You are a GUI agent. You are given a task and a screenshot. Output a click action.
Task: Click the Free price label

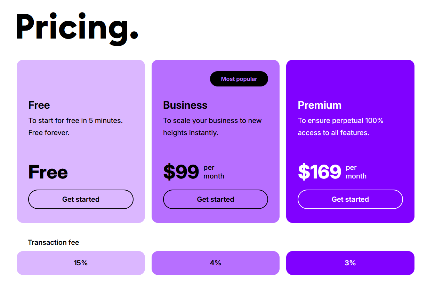click(x=48, y=172)
